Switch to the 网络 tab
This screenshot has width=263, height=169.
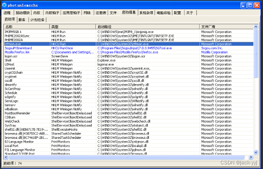87,13
